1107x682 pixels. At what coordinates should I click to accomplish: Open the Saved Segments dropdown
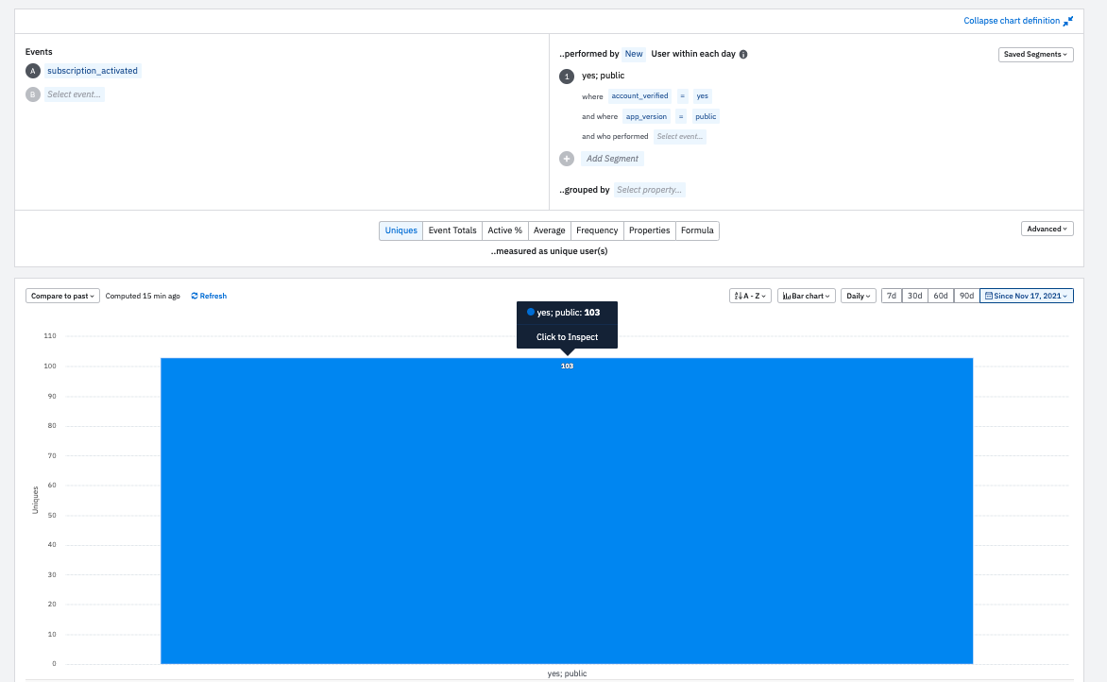pos(1036,55)
